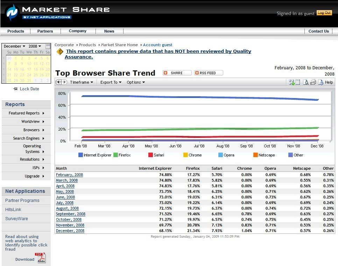Open the News menu

click(109, 31)
